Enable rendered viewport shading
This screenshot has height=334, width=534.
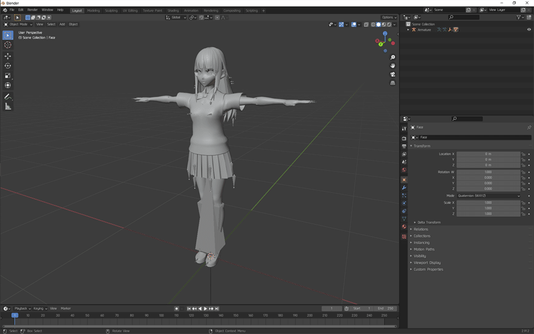click(x=389, y=24)
